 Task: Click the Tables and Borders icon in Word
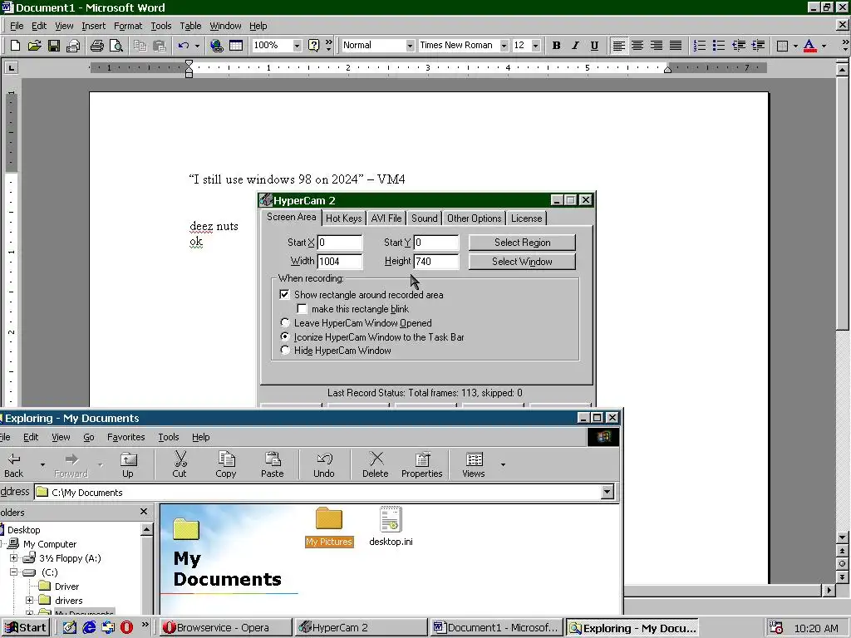[x=235, y=46]
